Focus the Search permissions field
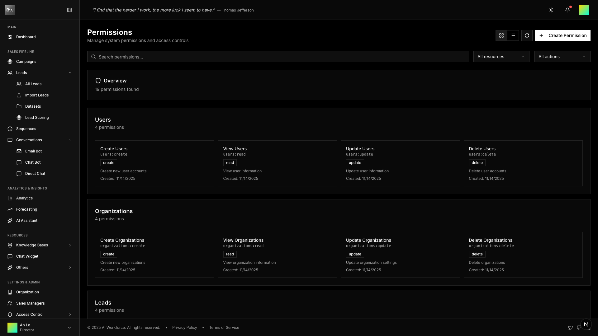The image size is (598, 336). (x=277, y=57)
